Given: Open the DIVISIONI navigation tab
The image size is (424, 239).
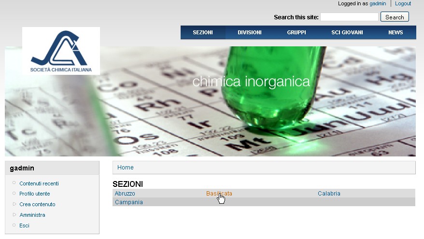Looking at the screenshot, I should pos(249,32).
